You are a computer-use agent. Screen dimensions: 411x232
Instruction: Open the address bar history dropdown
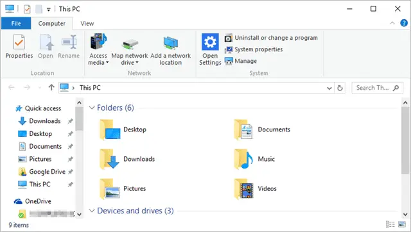329,88
